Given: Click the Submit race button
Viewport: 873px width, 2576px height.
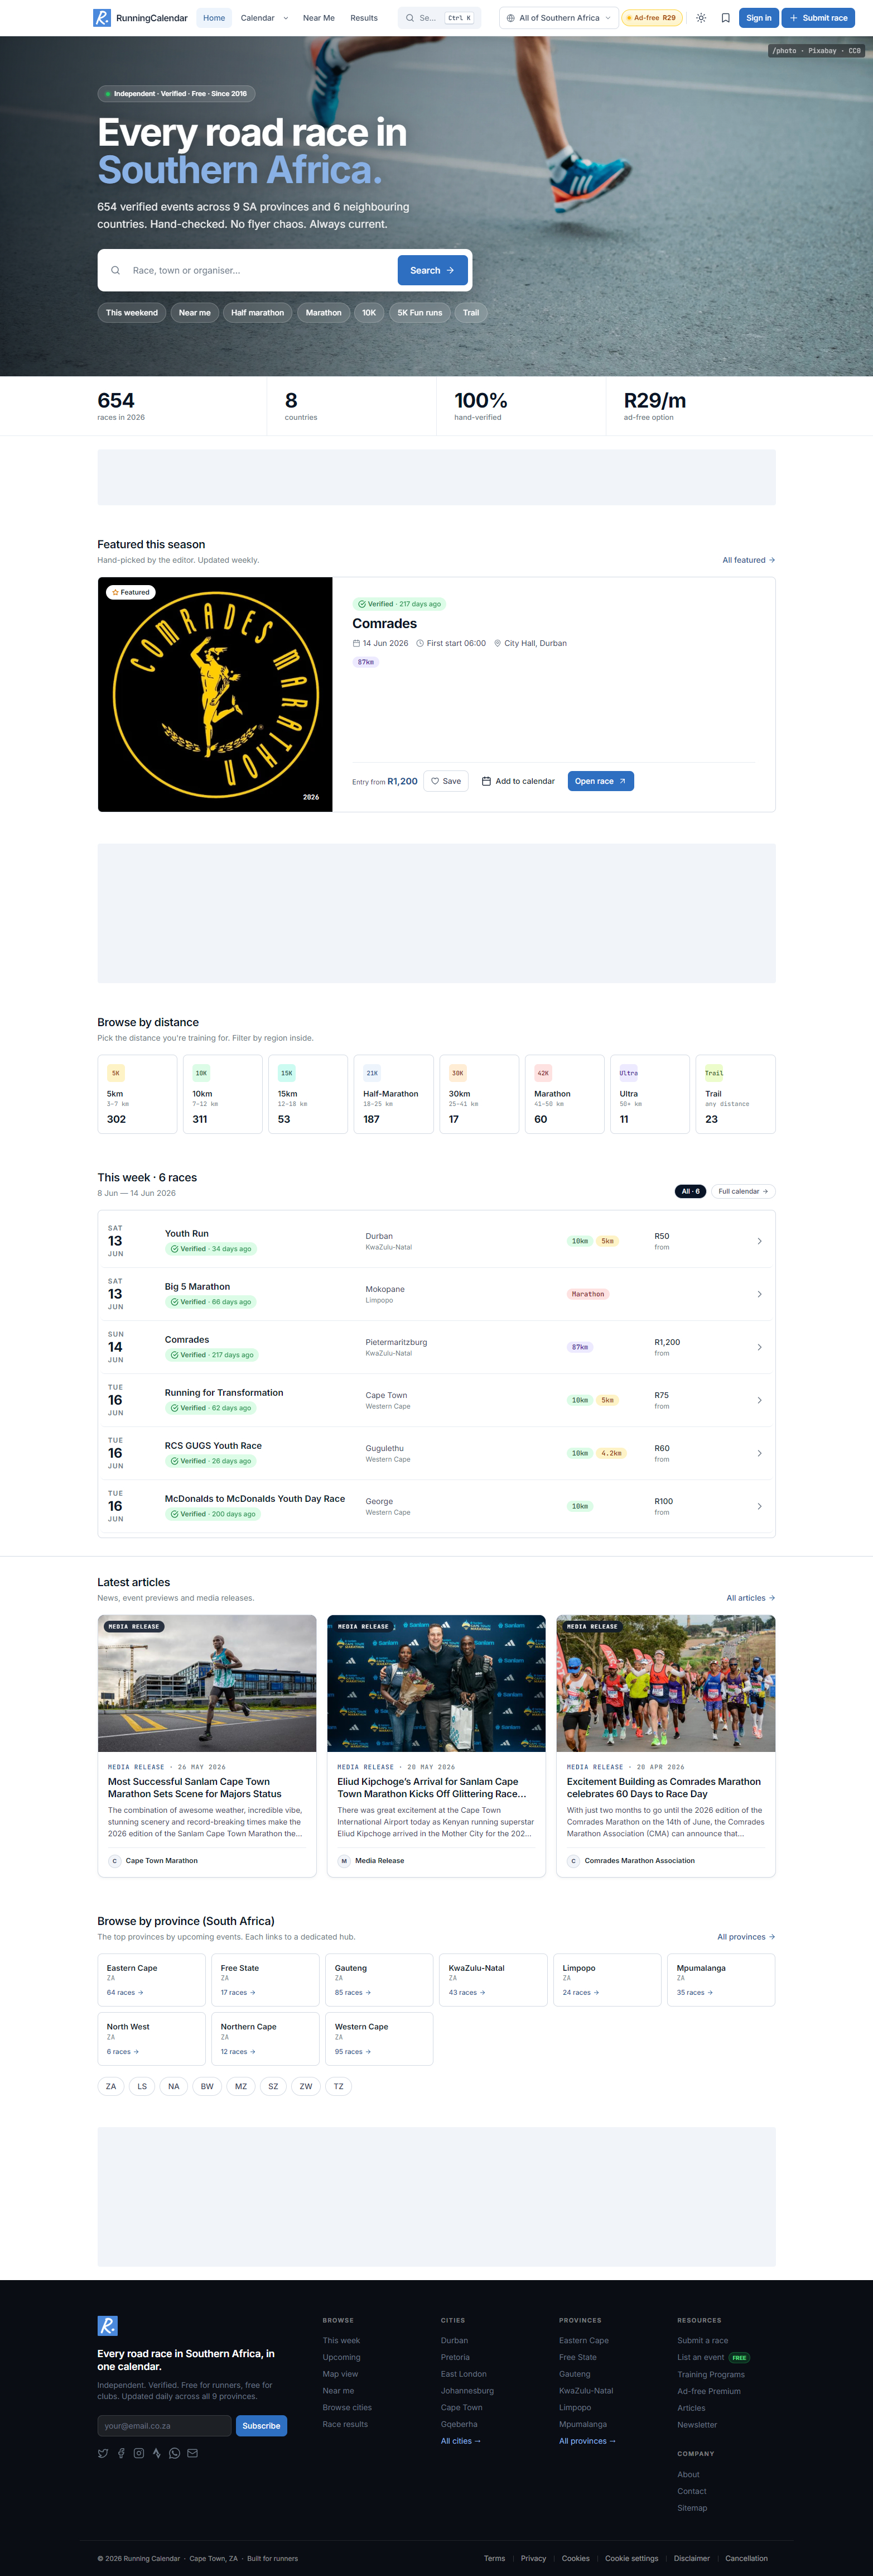Looking at the screenshot, I should (x=818, y=18).
